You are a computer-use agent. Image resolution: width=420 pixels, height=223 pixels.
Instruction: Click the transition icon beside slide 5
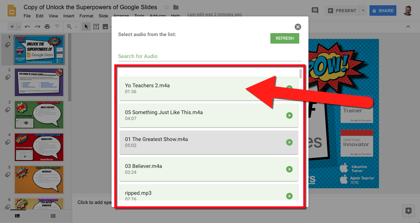tap(8, 175)
